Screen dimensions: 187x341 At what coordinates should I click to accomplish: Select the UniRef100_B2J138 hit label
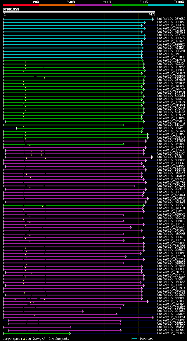[x=171, y=112]
